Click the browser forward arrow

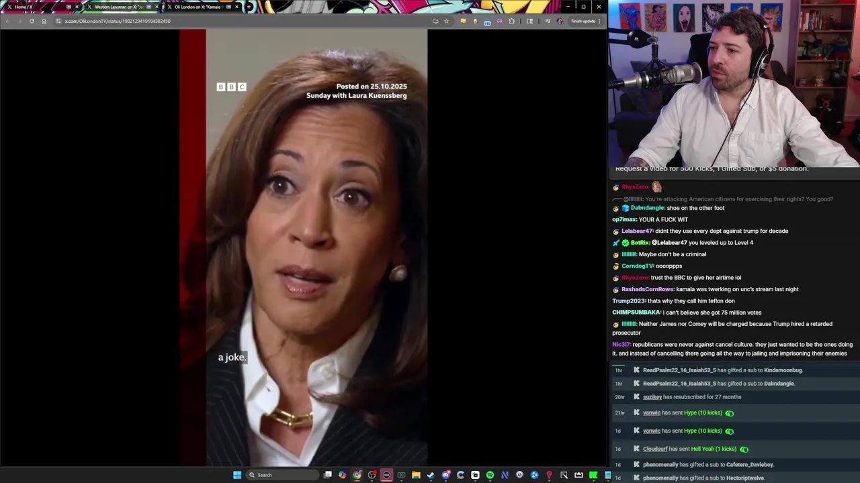(x=19, y=21)
